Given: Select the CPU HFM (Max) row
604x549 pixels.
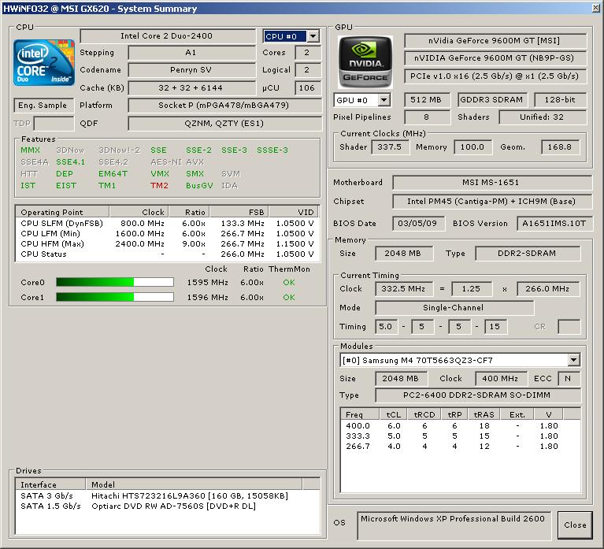Looking at the screenshot, I should tap(167, 244).
